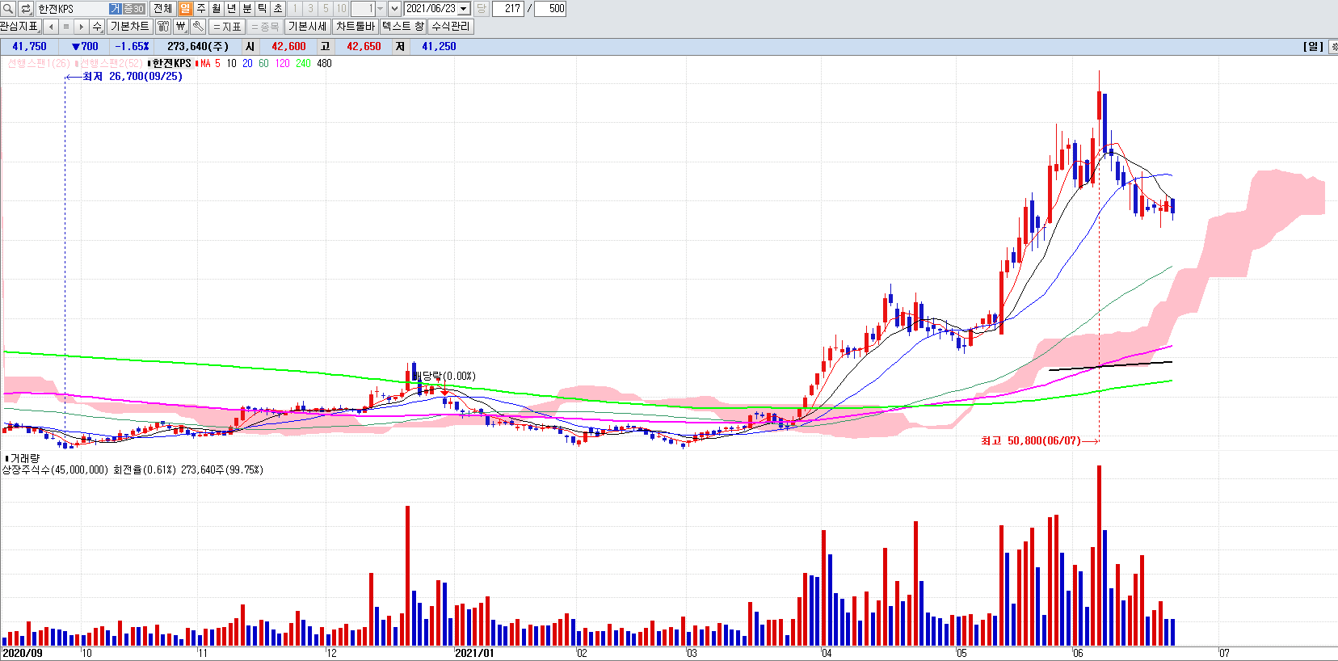Image resolution: width=1338 pixels, height=661 pixels.
Task: Click the MA 120 magenta legend entry
Action: click(x=282, y=64)
